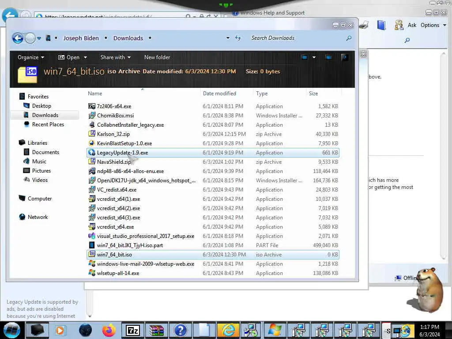
Task: Select Favorites in the navigation pane
Action: [x=38, y=97]
